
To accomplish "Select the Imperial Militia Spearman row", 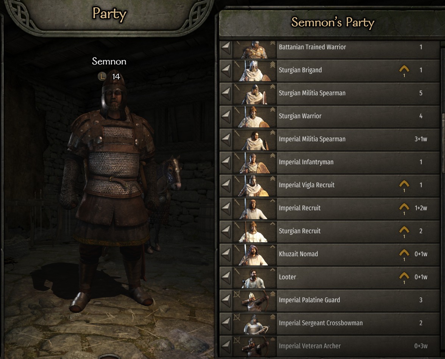I will [329, 140].
